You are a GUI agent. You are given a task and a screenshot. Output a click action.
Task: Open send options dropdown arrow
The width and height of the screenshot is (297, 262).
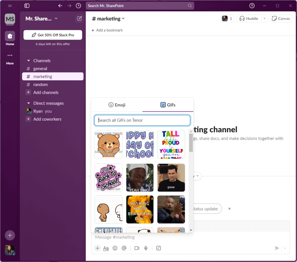pyautogui.click(x=285, y=248)
